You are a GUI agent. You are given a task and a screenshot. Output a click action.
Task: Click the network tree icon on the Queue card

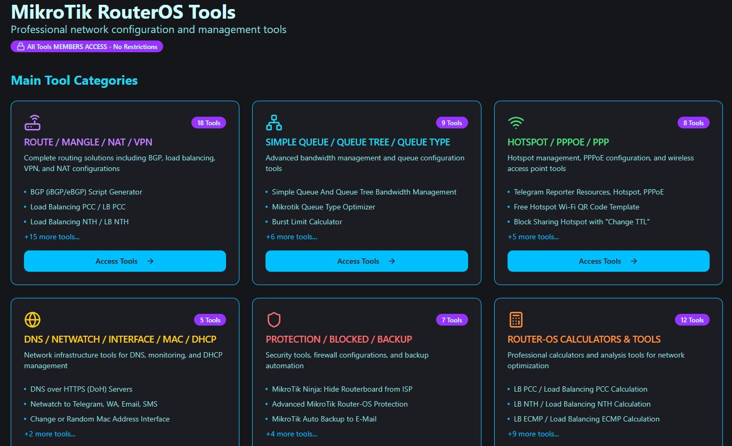pyautogui.click(x=274, y=123)
